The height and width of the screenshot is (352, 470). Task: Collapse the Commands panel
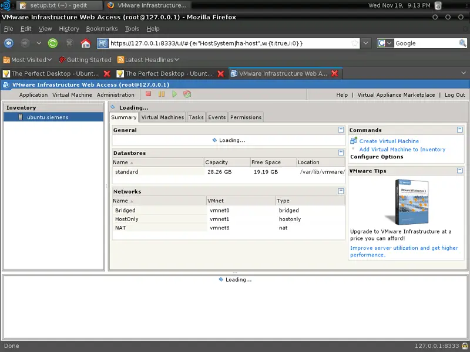[x=460, y=130]
